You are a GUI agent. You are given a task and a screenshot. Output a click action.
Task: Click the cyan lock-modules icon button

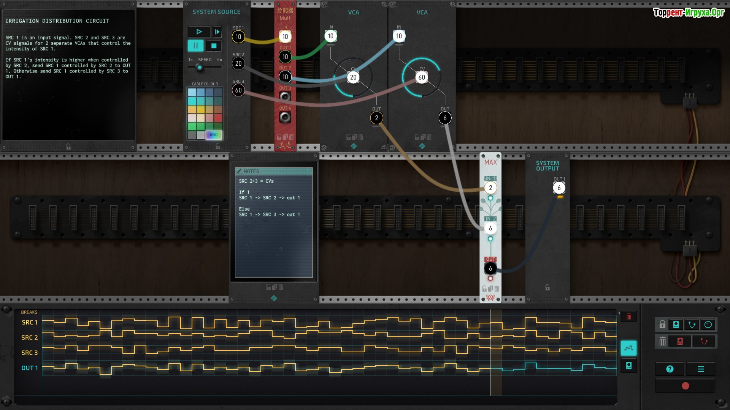click(x=676, y=325)
